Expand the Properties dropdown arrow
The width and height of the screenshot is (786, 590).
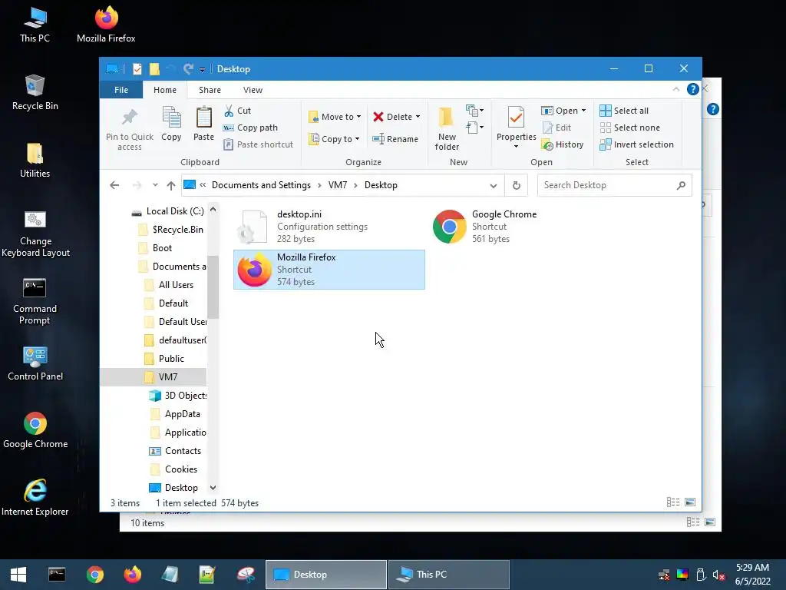point(517,147)
